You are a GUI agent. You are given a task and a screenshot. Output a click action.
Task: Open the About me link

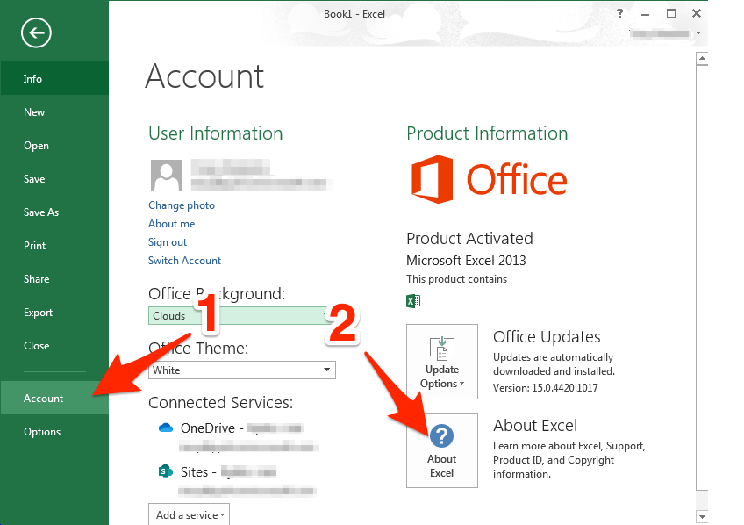(171, 224)
